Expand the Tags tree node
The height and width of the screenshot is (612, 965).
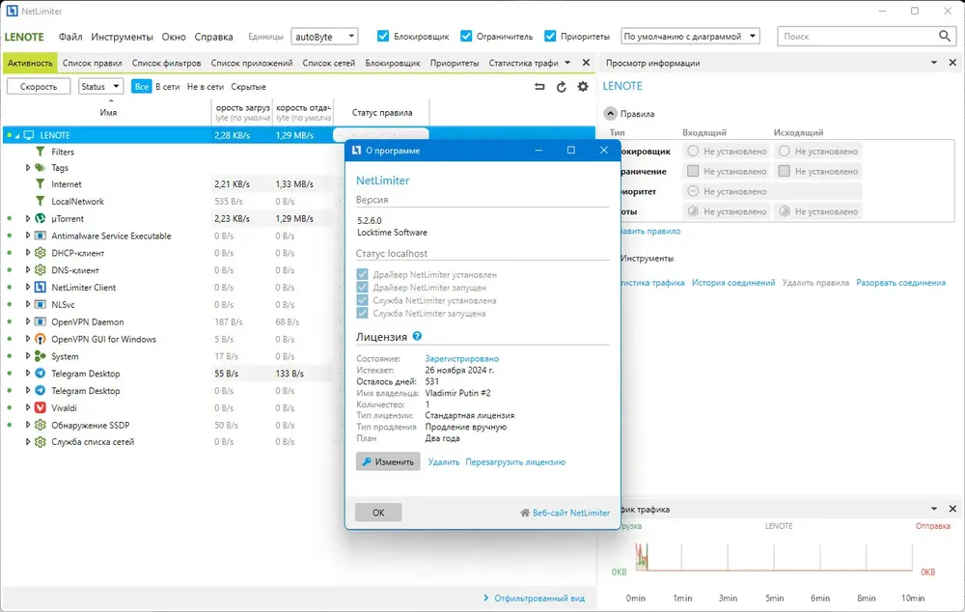click(28, 167)
